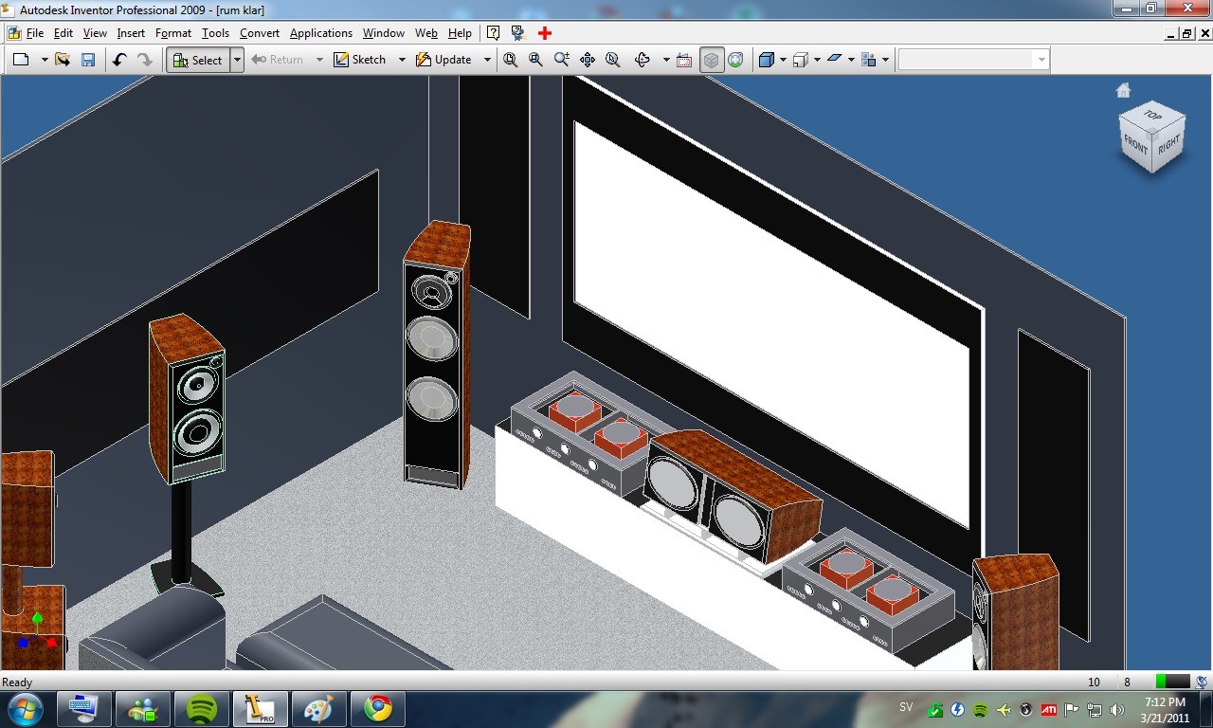Expand the Sketch dropdown arrow
Viewport: 1213px width, 728px height.
401,60
